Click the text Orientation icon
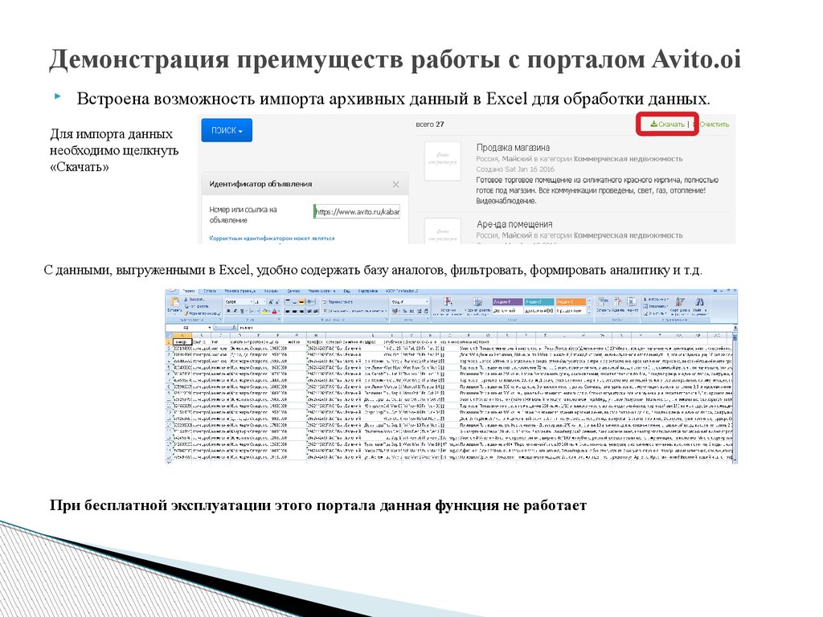This screenshot has height=617, width=823. (311, 302)
